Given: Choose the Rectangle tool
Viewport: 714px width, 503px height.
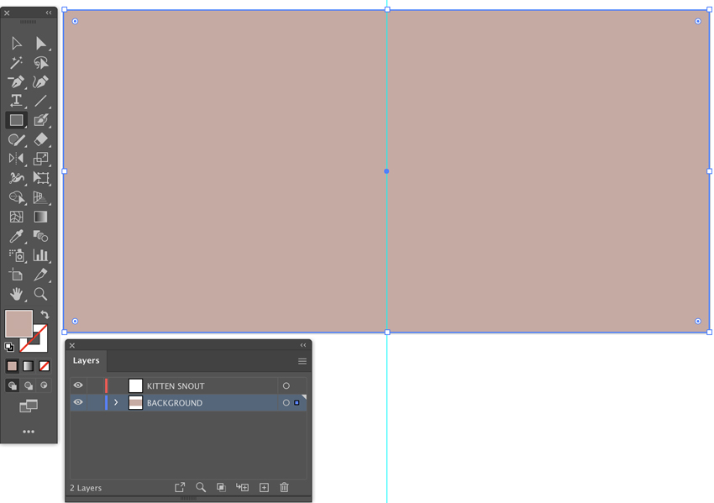Looking at the screenshot, I should tap(17, 120).
